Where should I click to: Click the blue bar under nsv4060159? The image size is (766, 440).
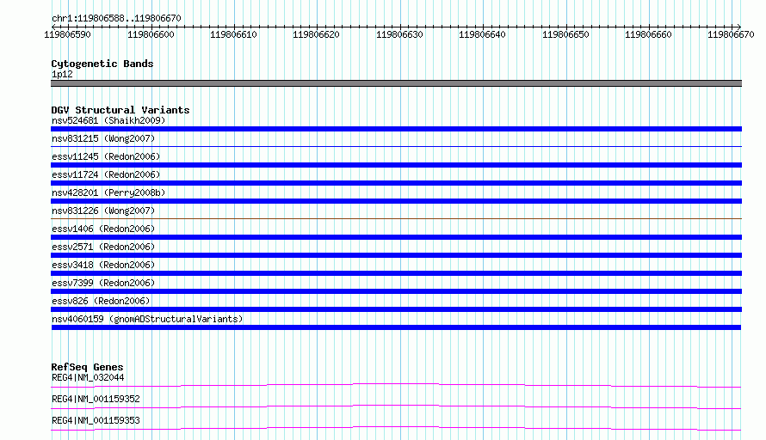point(396,327)
